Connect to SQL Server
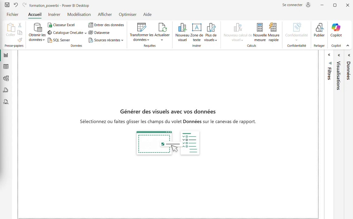Image resolution: width=353 pixels, height=219 pixels. point(59,40)
